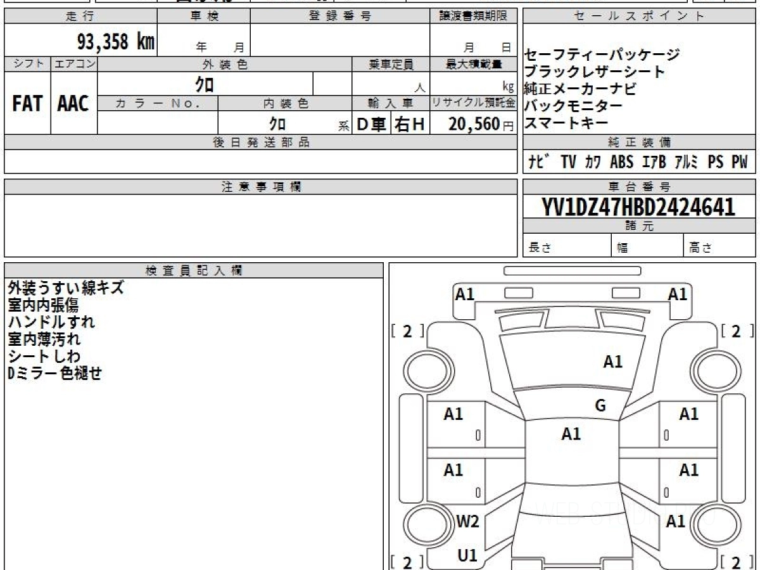
Task: Click the クロ value under 内装色
Action: tap(277, 123)
